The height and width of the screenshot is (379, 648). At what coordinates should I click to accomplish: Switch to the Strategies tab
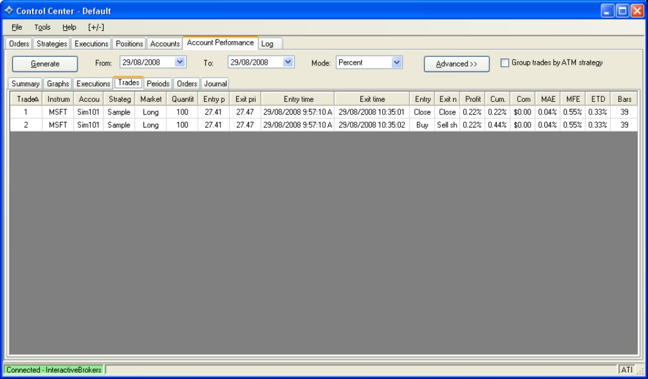(x=51, y=44)
